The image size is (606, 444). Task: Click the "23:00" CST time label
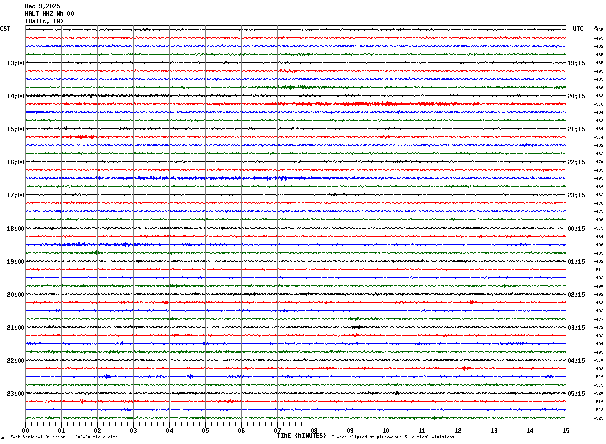click(x=15, y=393)
